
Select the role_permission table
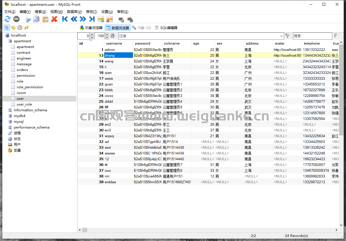30,87
